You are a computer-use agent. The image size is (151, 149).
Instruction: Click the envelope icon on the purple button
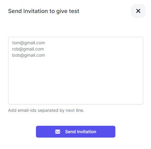tap(58, 132)
